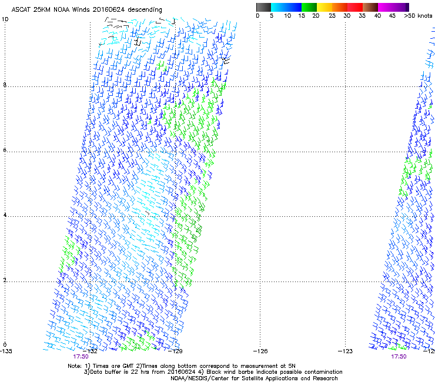435x382 pixels.
Task: Click the 'ASCAT 25KM NOAA Winds 20160624 descending' title
Action: pos(86,10)
